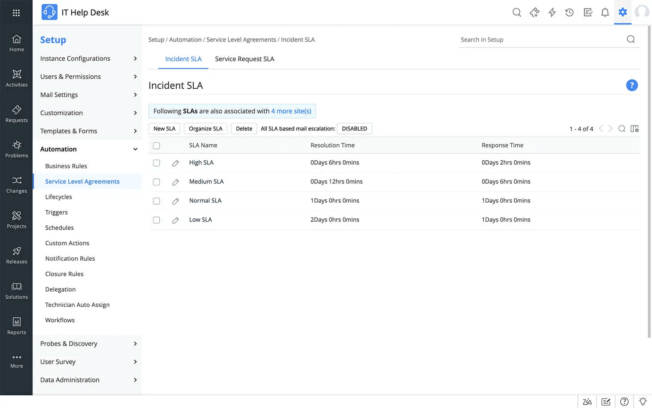
Task: Click the quick actions lightning icon
Action: (552, 13)
